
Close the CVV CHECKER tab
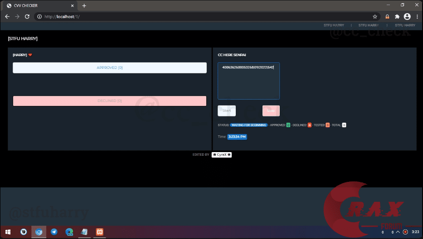pos(72,6)
